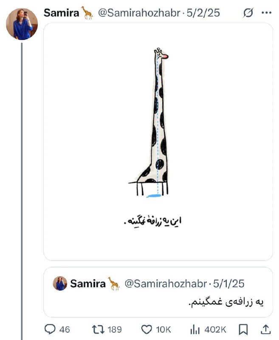Image resolution: width=279 pixels, height=340 pixels.
Task: Open the quoted tweet from 5/1/25
Action: (158, 292)
